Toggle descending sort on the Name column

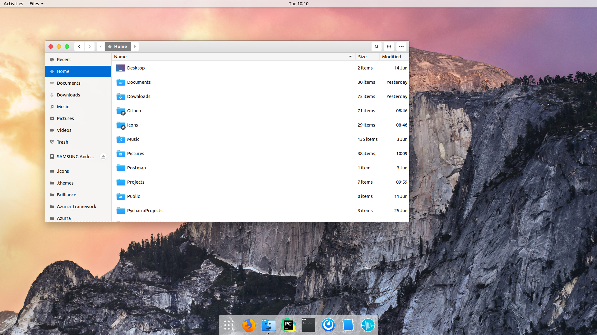[x=350, y=57]
